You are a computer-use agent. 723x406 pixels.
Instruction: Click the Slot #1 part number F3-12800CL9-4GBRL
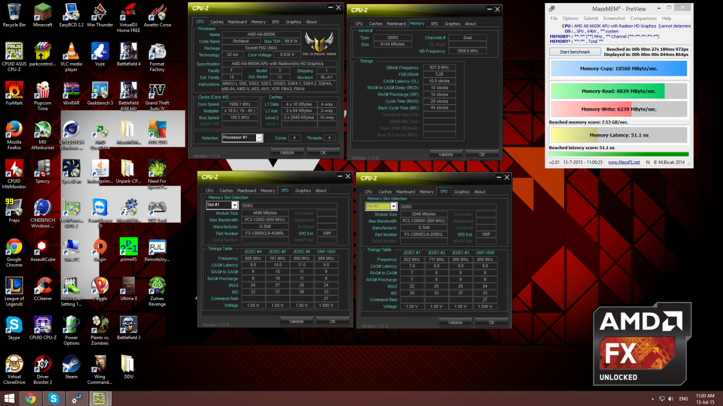(x=264, y=234)
